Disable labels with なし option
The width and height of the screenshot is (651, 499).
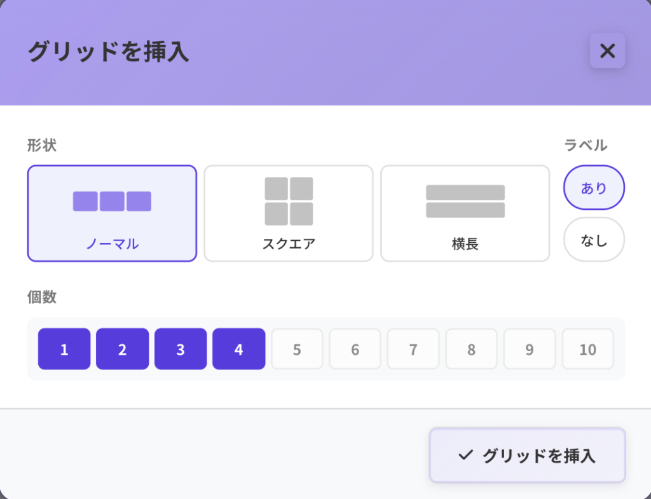tap(594, 240)
